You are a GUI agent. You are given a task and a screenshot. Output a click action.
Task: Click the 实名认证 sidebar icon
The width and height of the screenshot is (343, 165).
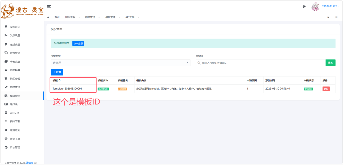(6, 27)
